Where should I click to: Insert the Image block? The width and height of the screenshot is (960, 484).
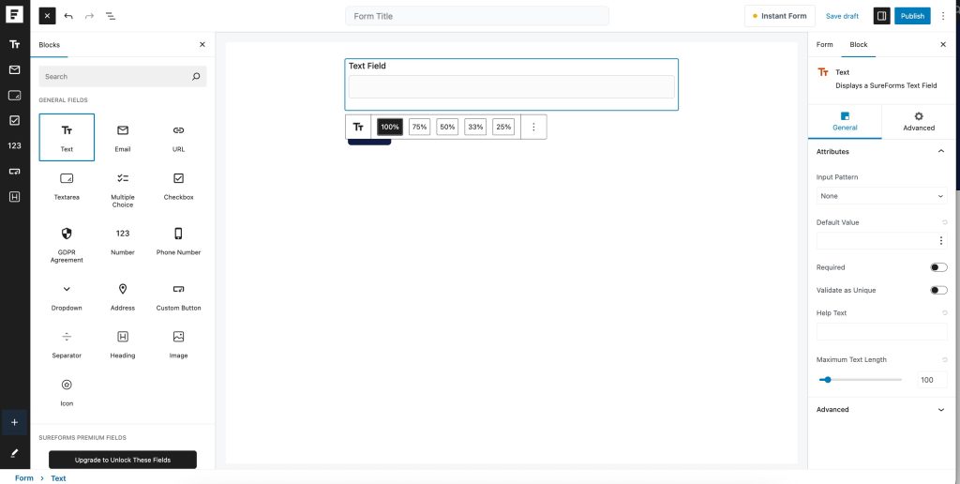[x=178, y=345]
